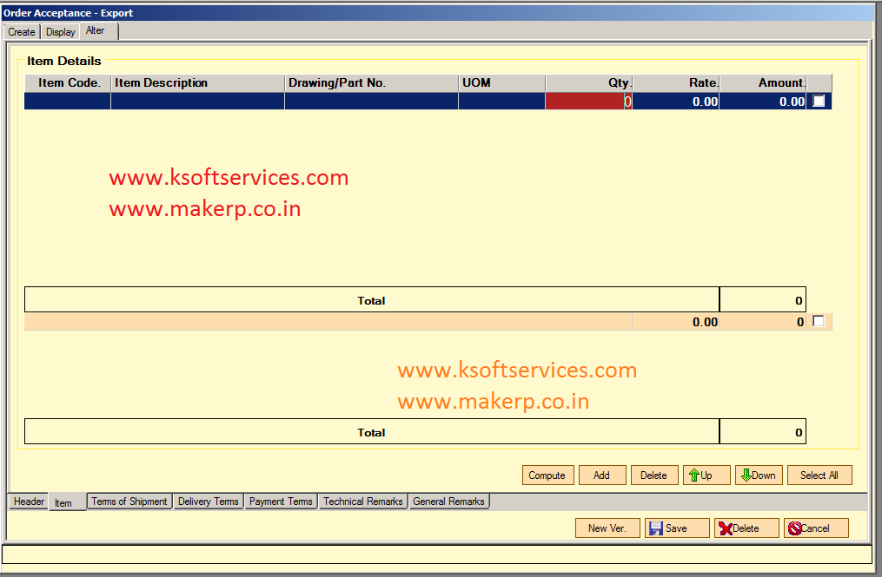Open the Technical Remarks tab
The height and width of the screenshot is (577, 882).
[x=363, y=502]
